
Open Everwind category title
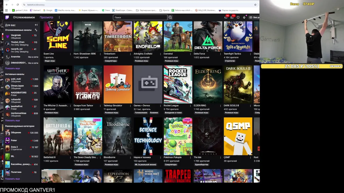[168, 54]
